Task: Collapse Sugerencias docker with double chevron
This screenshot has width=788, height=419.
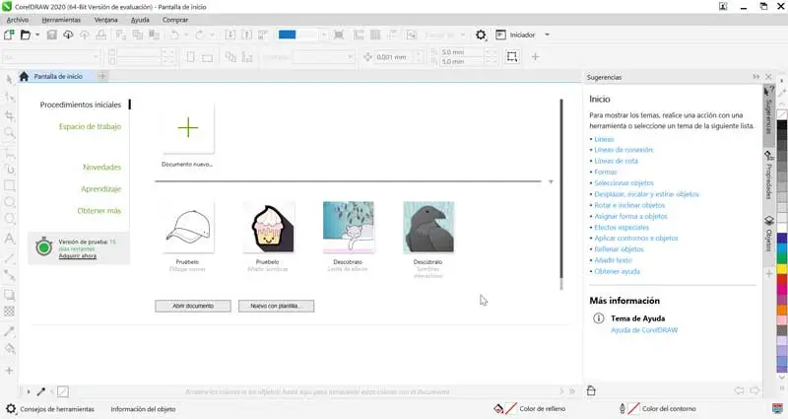Action: click(755, 77)
